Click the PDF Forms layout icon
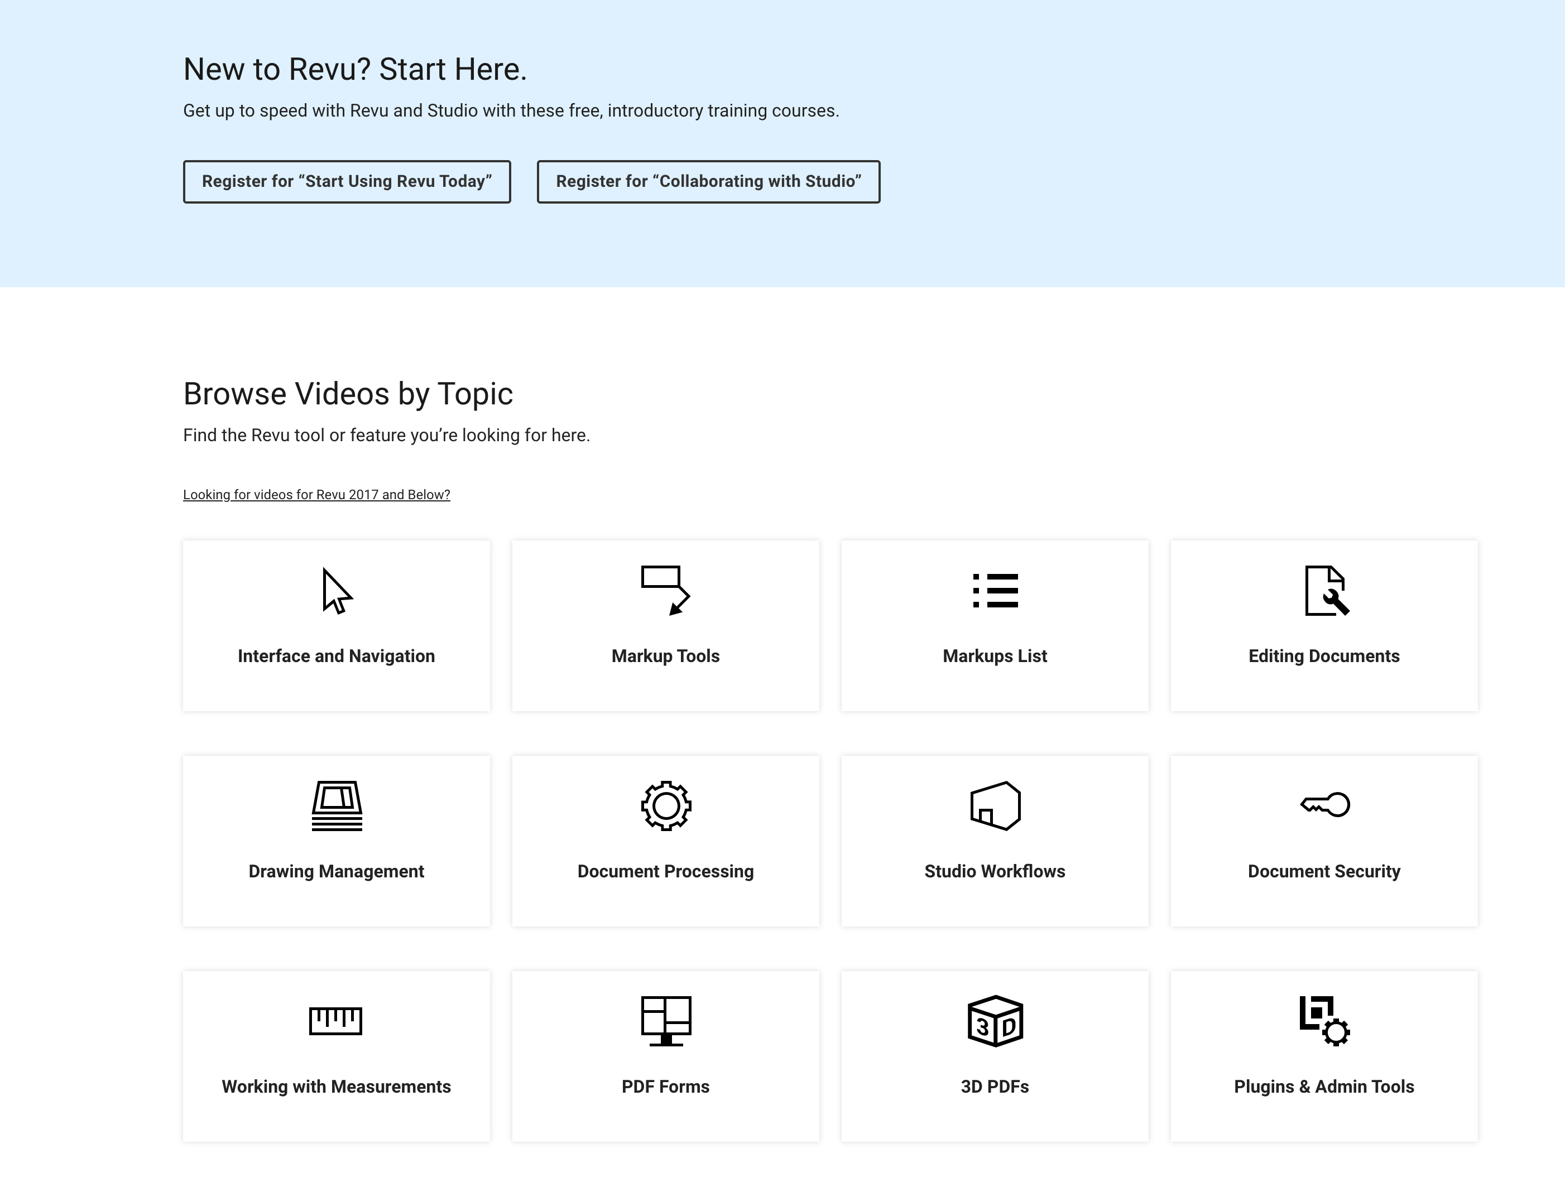This screenshot has width=1565, height=1202. tap(666, 1021)
